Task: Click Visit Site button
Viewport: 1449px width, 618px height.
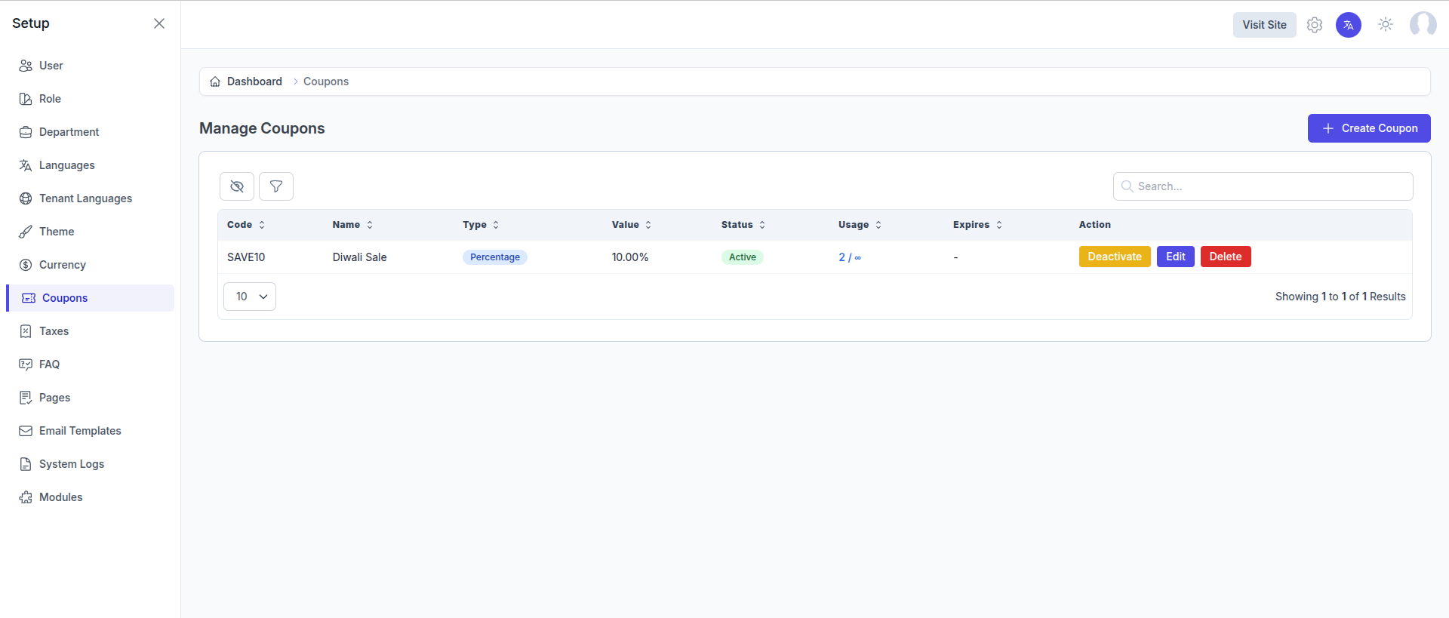Action: click(1264, 25)
